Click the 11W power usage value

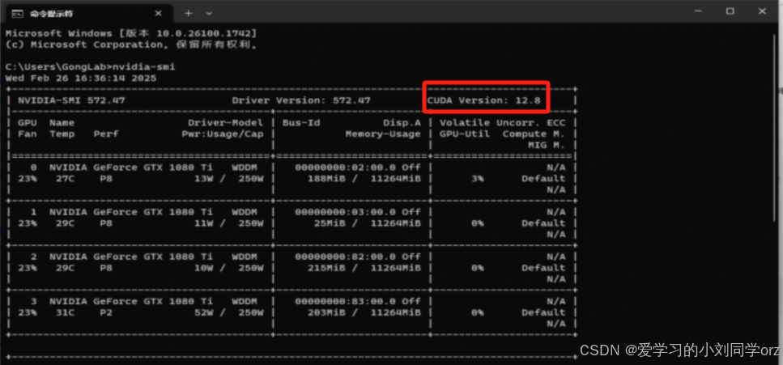(204, 223)
